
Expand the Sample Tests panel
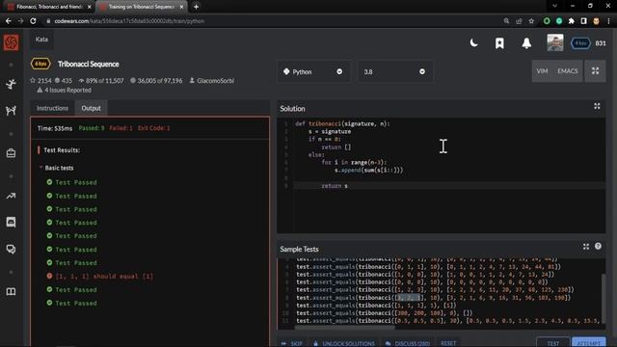tap(586, 247)
